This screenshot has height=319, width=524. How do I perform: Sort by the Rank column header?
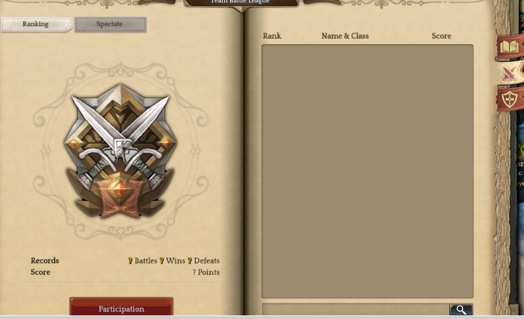272,36
